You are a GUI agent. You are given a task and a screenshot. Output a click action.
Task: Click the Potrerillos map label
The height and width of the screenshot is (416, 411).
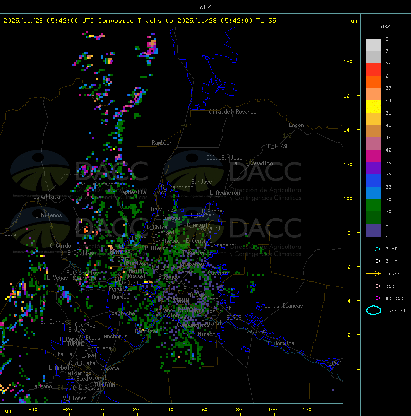pyautogui.click(x=82, y=273)
